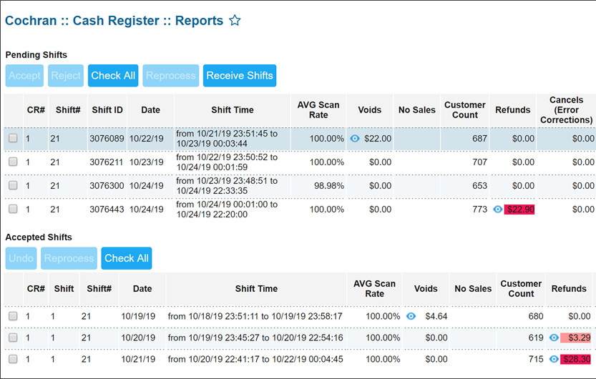The height and width of the screenshot is (379, 596).
Task: View refund details for $3.29 on 10/20/19
Action: tap(554, 338)
